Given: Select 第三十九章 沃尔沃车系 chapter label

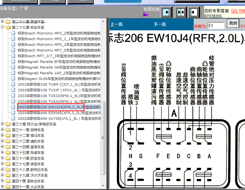Looking at the screenshot, I should click(x=30, y=175).
